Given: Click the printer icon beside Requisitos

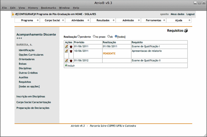Looking at the screenshot, I should point(186,31).
